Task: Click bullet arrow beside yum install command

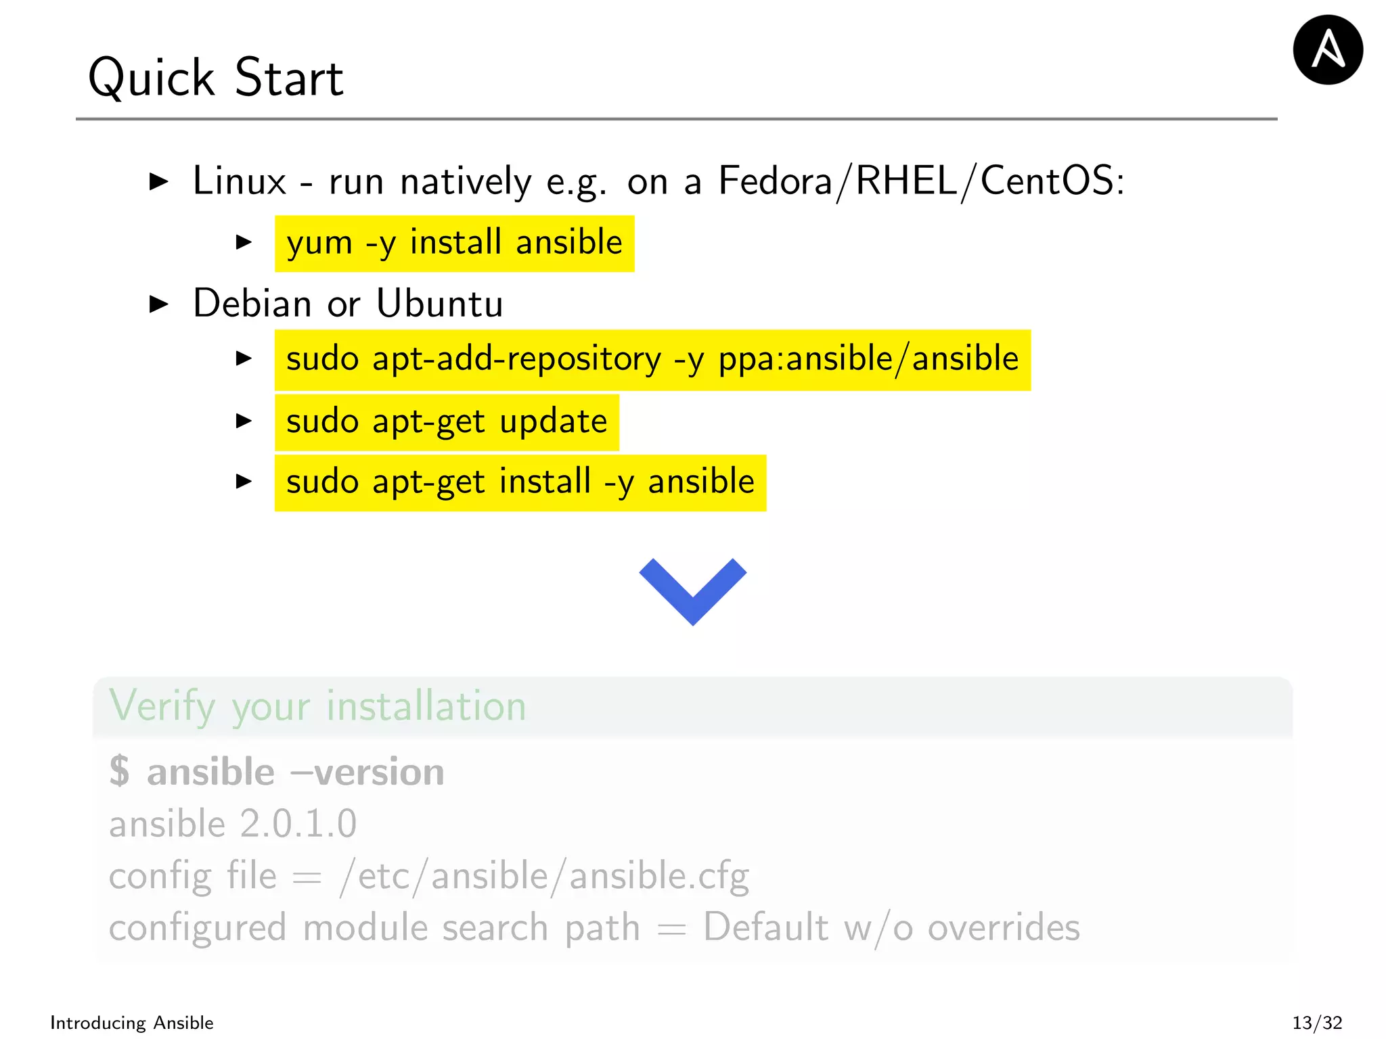Action: [244, 242]
